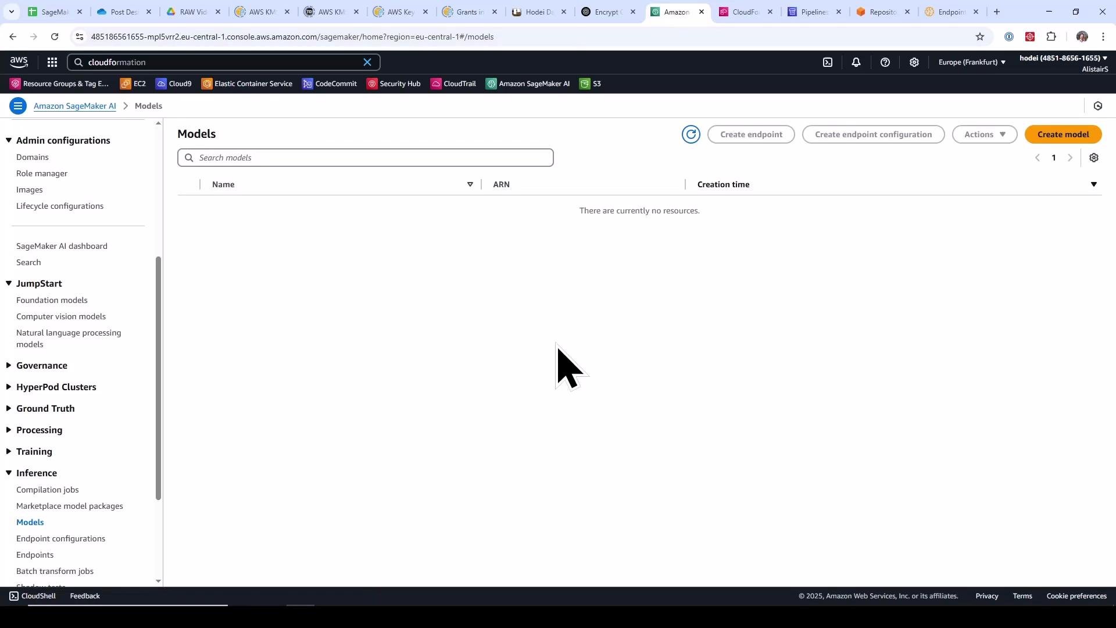Open Amazon SageMaker AI breadcrumb link
Image resolution: width=1116 pixels, height=628 pixels.
pos(75,106)
